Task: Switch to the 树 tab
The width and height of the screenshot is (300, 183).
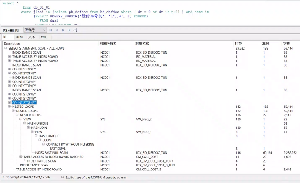Action: (5, 37)
